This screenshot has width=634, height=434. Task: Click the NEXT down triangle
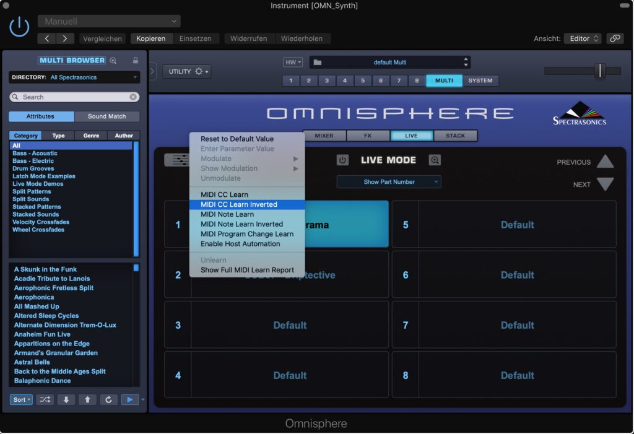pyautogui.click(x=605, y=184)
